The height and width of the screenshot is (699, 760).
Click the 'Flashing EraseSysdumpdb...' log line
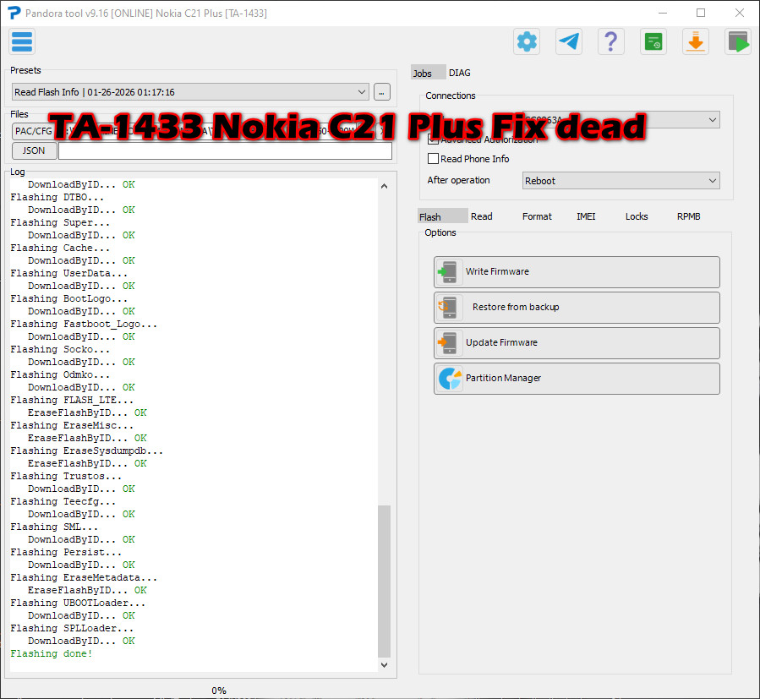pos(86,451)
